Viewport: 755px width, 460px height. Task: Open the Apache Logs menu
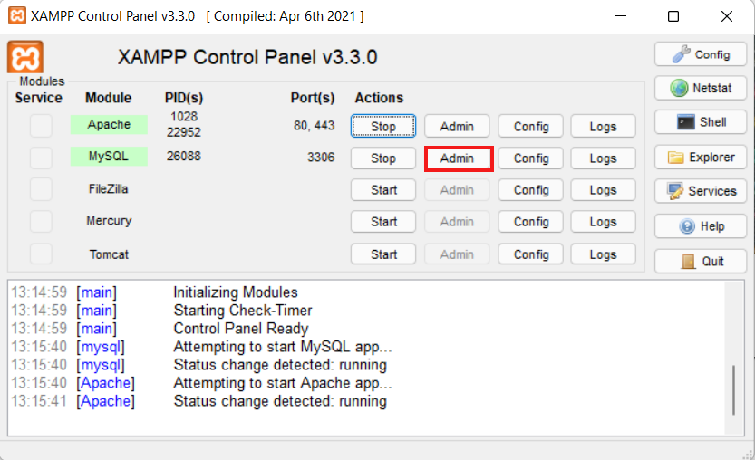(603, 126)
